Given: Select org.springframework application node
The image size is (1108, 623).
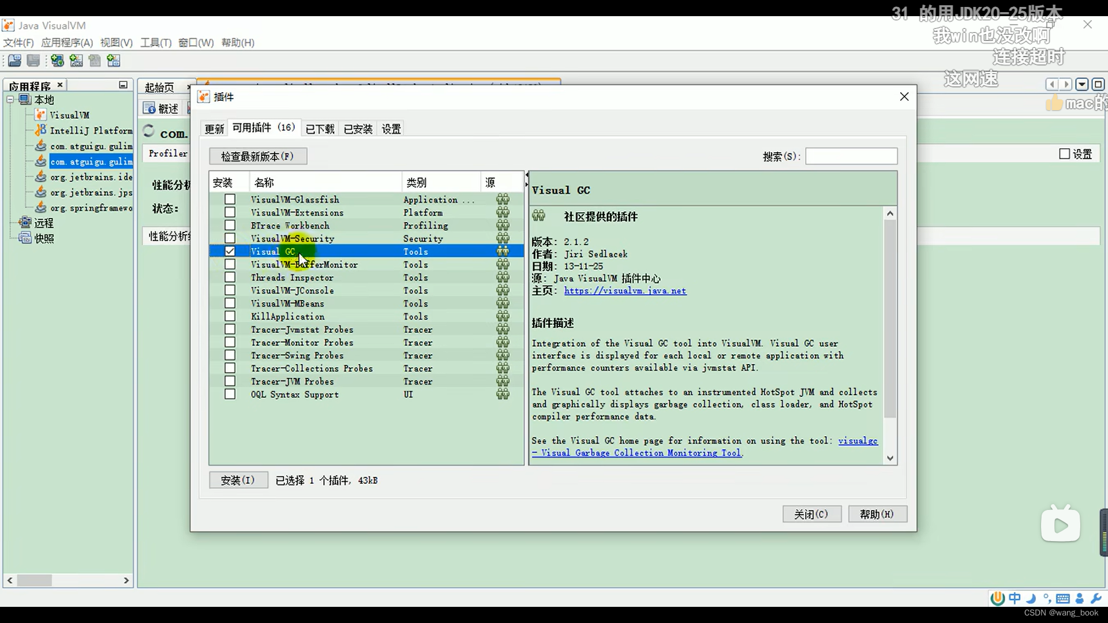Looking at the screenshot, I should (x=91, y=208).
